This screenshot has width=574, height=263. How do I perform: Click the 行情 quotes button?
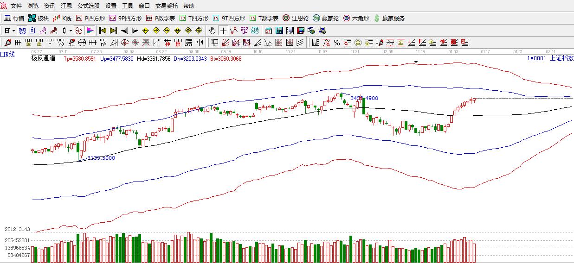(14, 19)
